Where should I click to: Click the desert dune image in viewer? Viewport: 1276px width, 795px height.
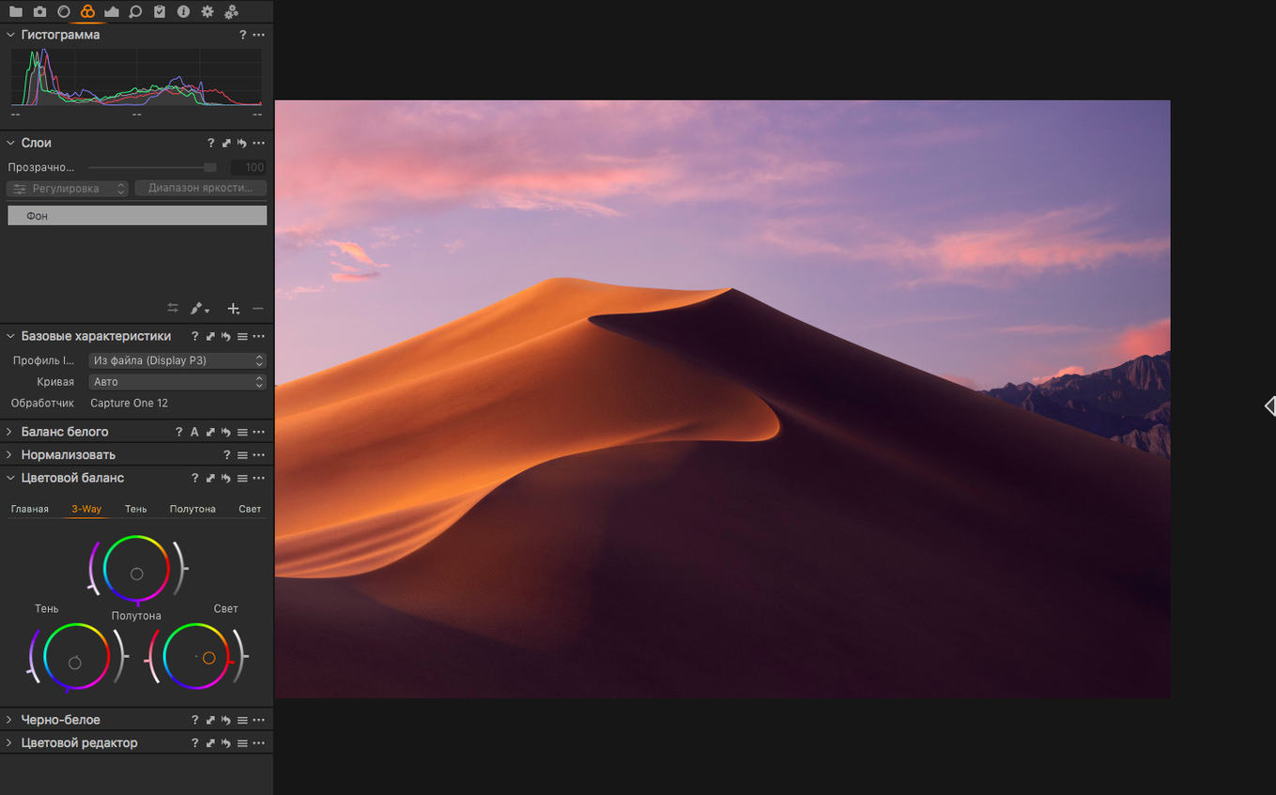coord(722,399)
